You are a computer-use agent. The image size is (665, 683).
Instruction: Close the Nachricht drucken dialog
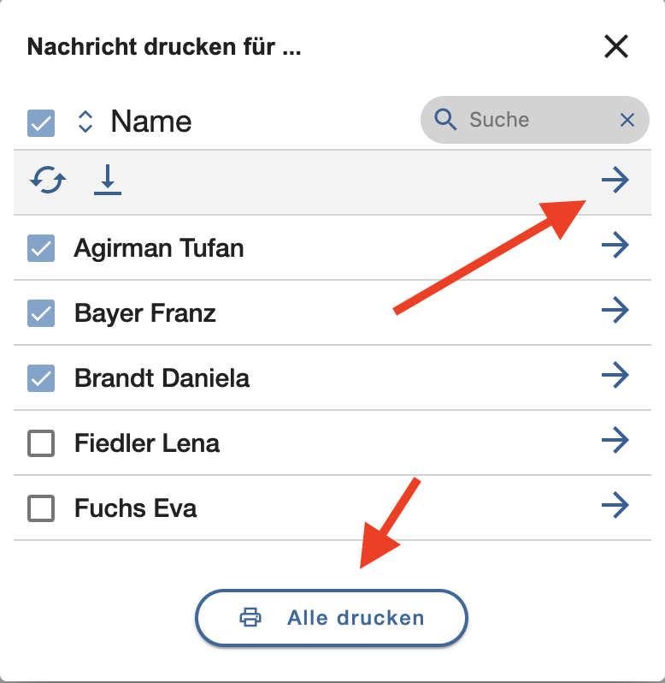tap(616, 46)
